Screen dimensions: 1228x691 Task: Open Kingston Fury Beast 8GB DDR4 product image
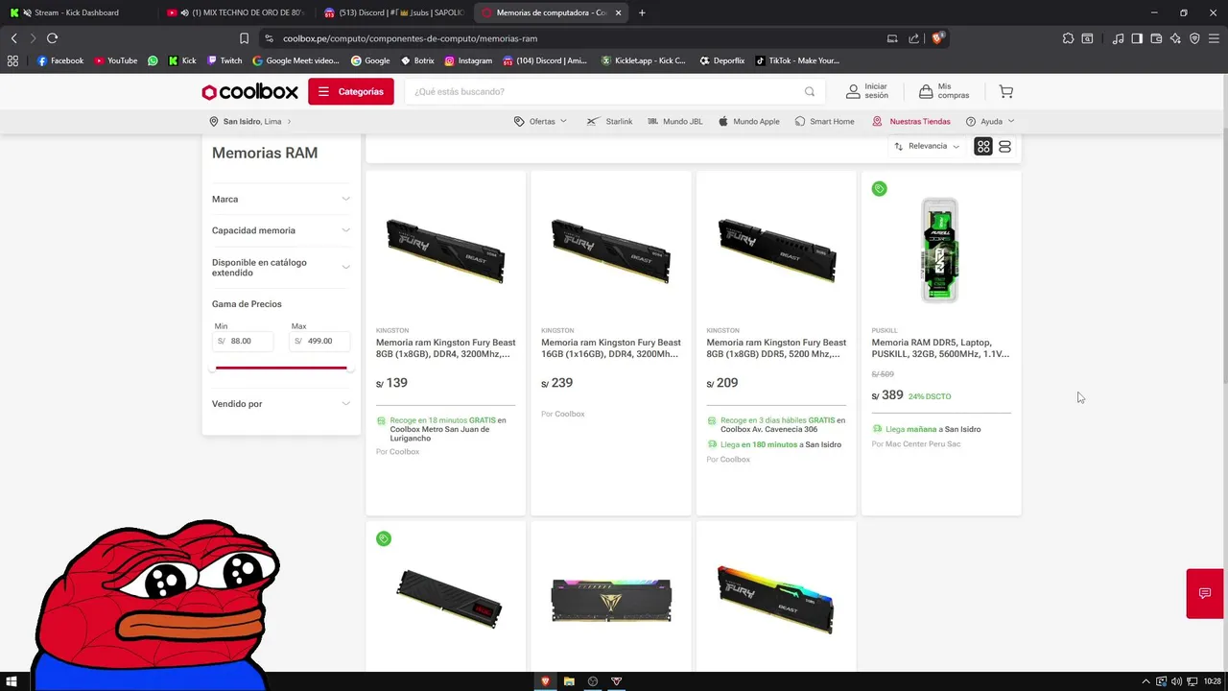(x=445, y=250)
